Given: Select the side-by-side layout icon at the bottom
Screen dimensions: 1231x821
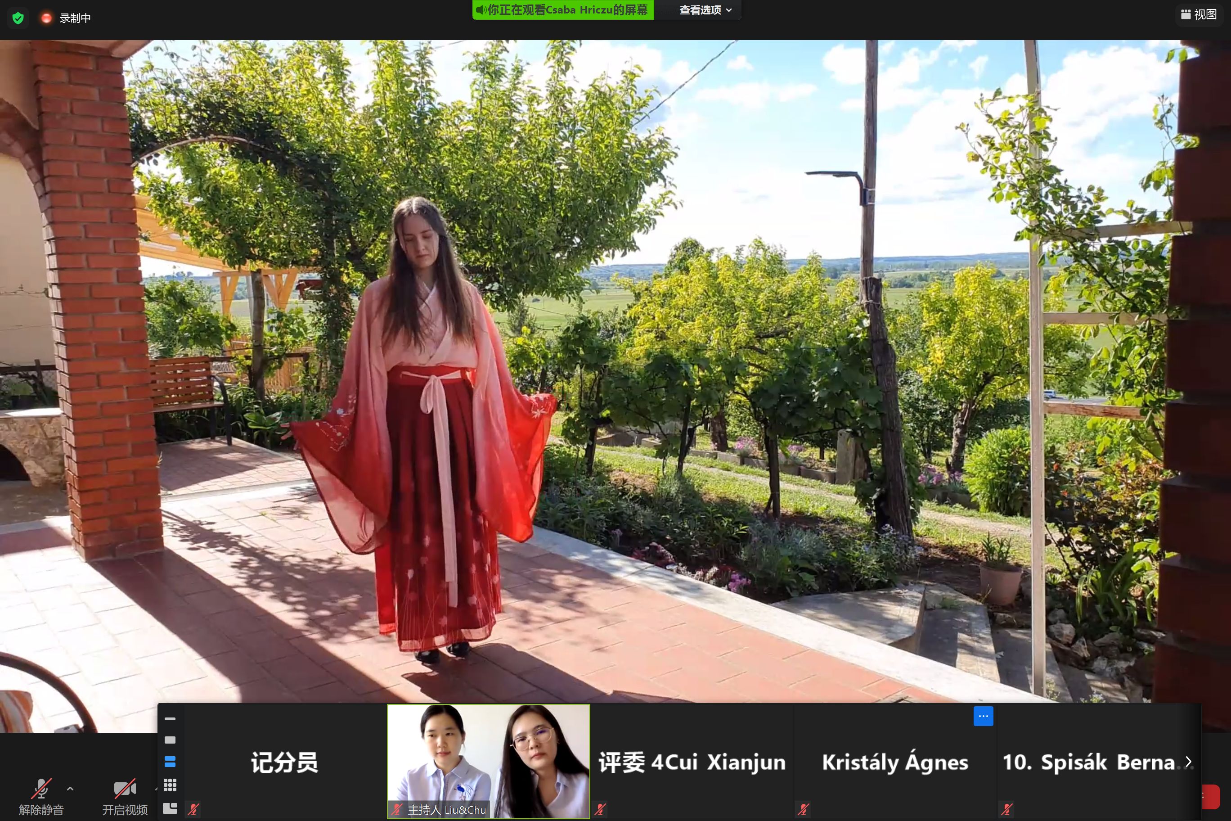Looking at the screenshot, I should pyautogui.click(x=170, y=808).
